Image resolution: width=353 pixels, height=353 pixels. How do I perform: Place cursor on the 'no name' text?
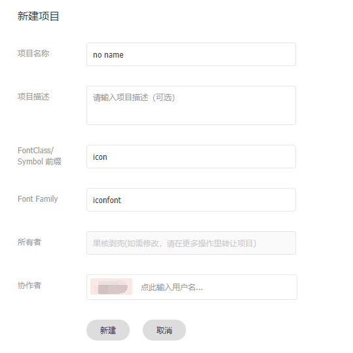coord(108,55)
